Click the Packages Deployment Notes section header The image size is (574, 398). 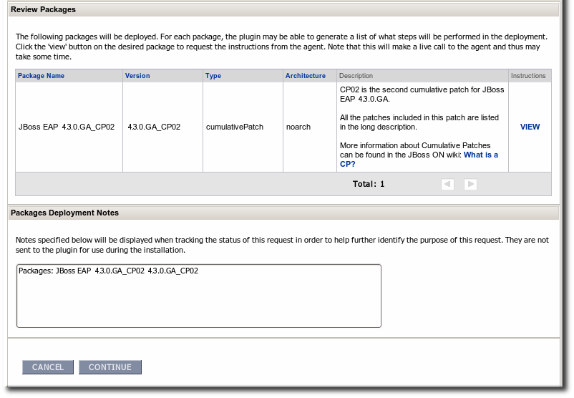pos(64,213)
